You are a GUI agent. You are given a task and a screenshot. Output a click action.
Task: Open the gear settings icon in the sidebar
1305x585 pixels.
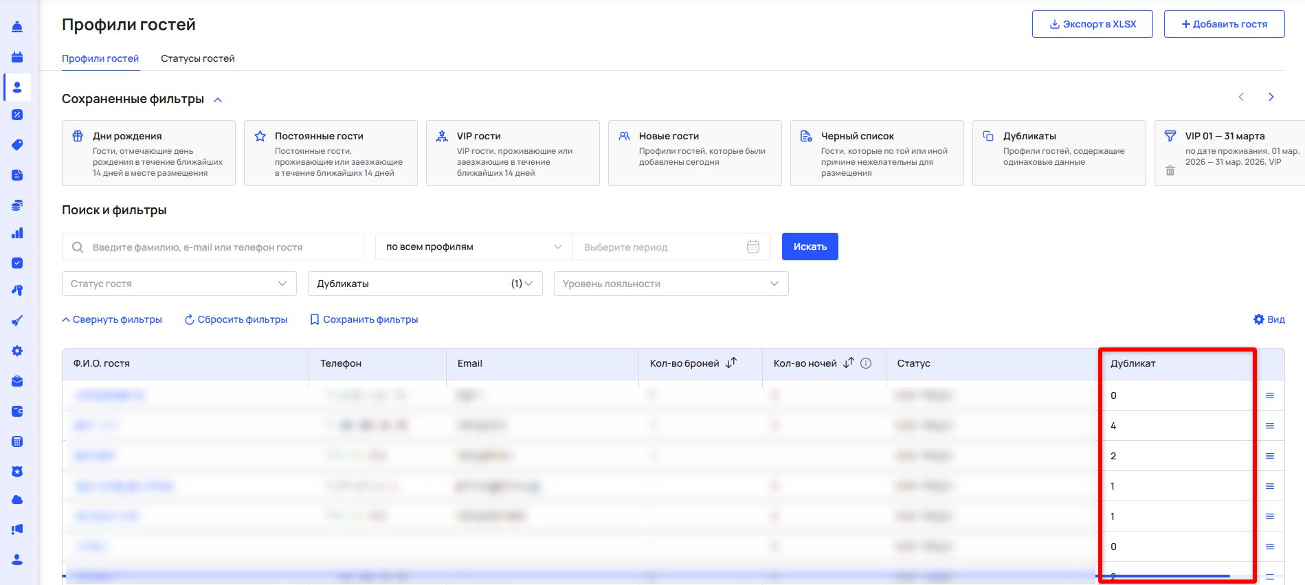(17, 351)
